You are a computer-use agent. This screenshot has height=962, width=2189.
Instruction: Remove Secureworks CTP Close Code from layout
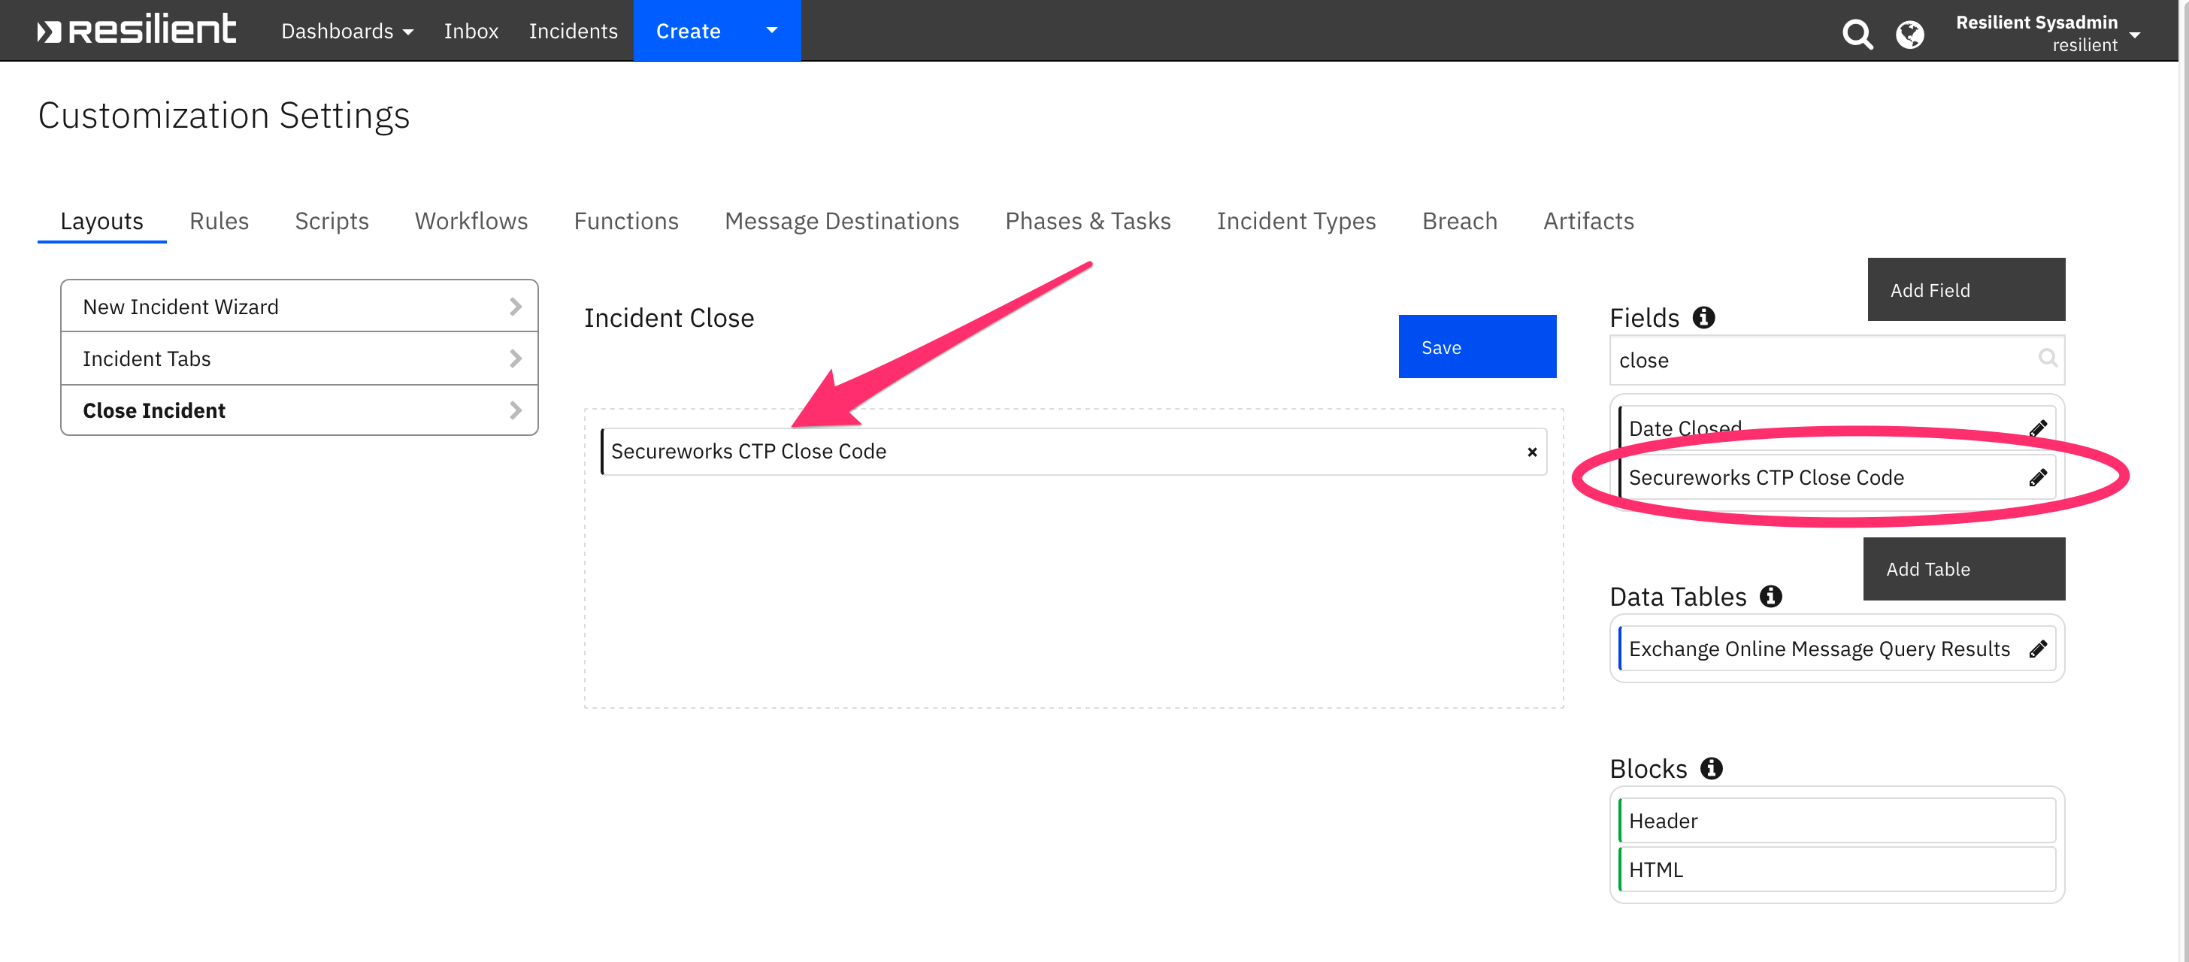click(1532, 452)
